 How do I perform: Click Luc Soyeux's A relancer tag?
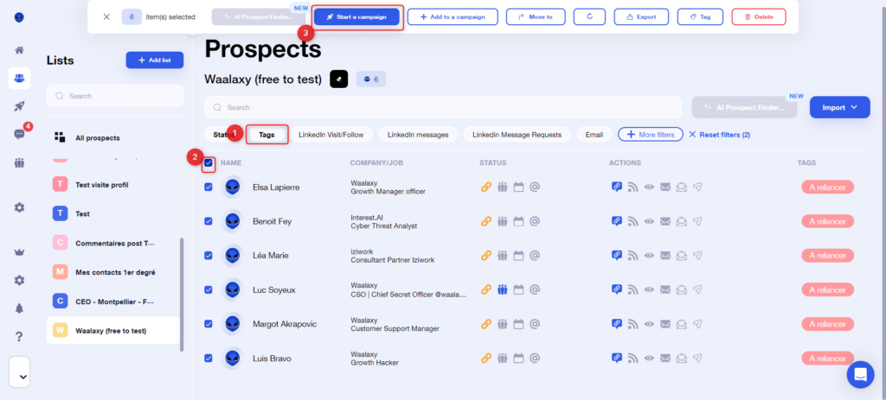pos(827,289)
